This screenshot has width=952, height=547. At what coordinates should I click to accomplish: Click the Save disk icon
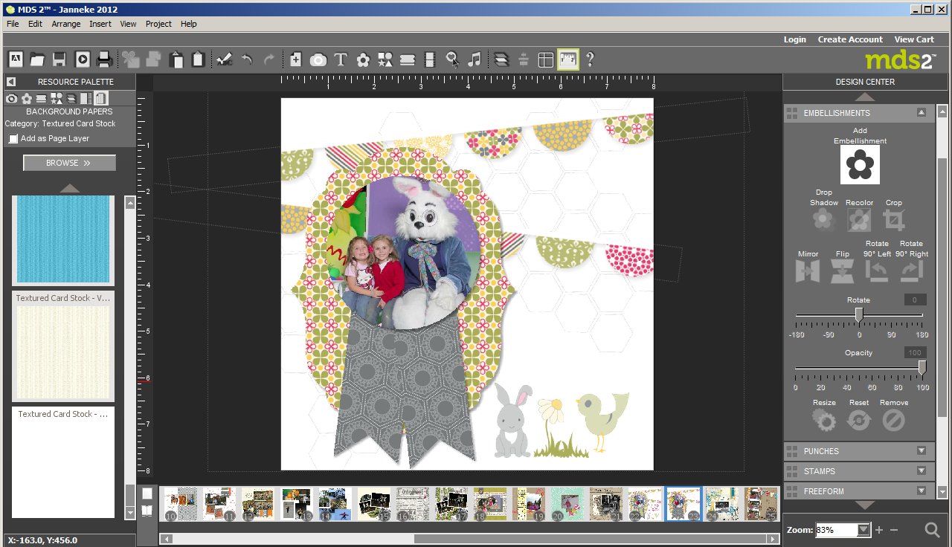tap(59, 59)
